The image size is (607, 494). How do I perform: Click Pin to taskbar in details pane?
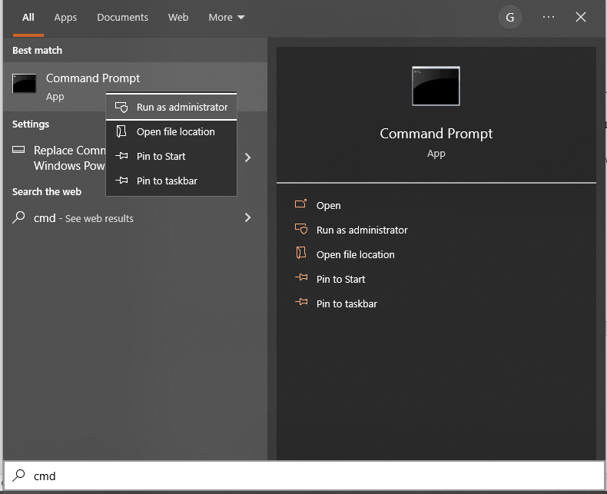coord(347,304)
